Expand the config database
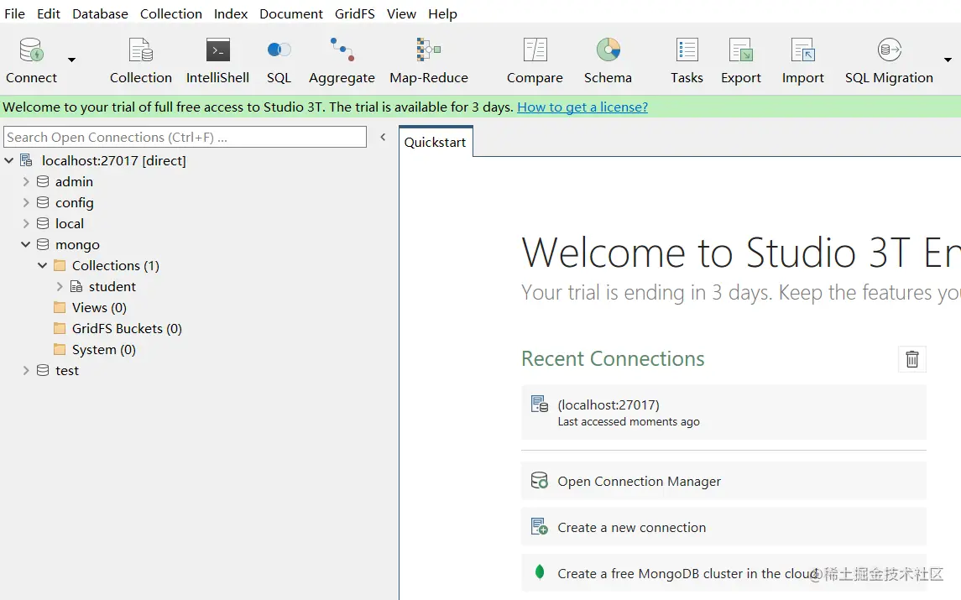The width and height of the screenshot is (961, 600). coord(26,202)
